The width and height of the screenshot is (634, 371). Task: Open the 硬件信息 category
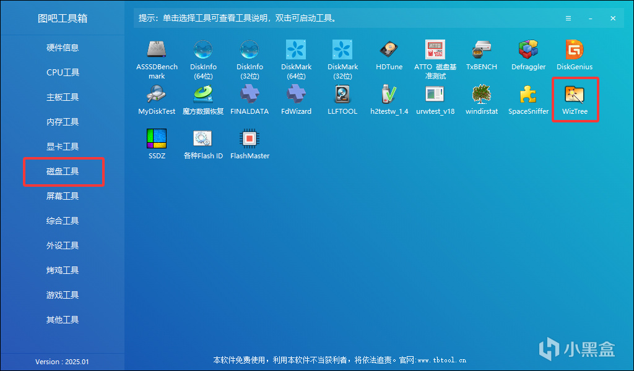coord(63,48)
